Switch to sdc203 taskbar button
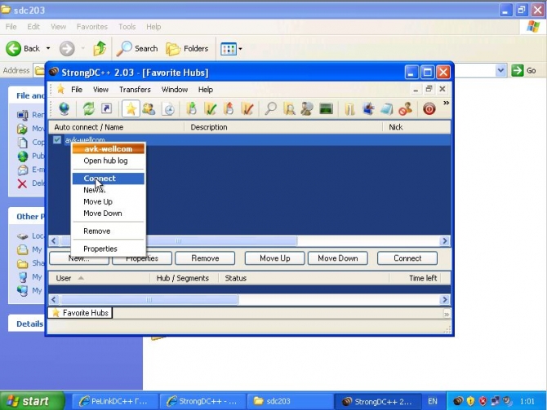The image size is (547, 410). (x=290, y=401)
